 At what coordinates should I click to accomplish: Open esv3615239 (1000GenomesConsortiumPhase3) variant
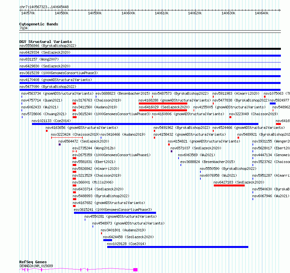pos(59,73)
